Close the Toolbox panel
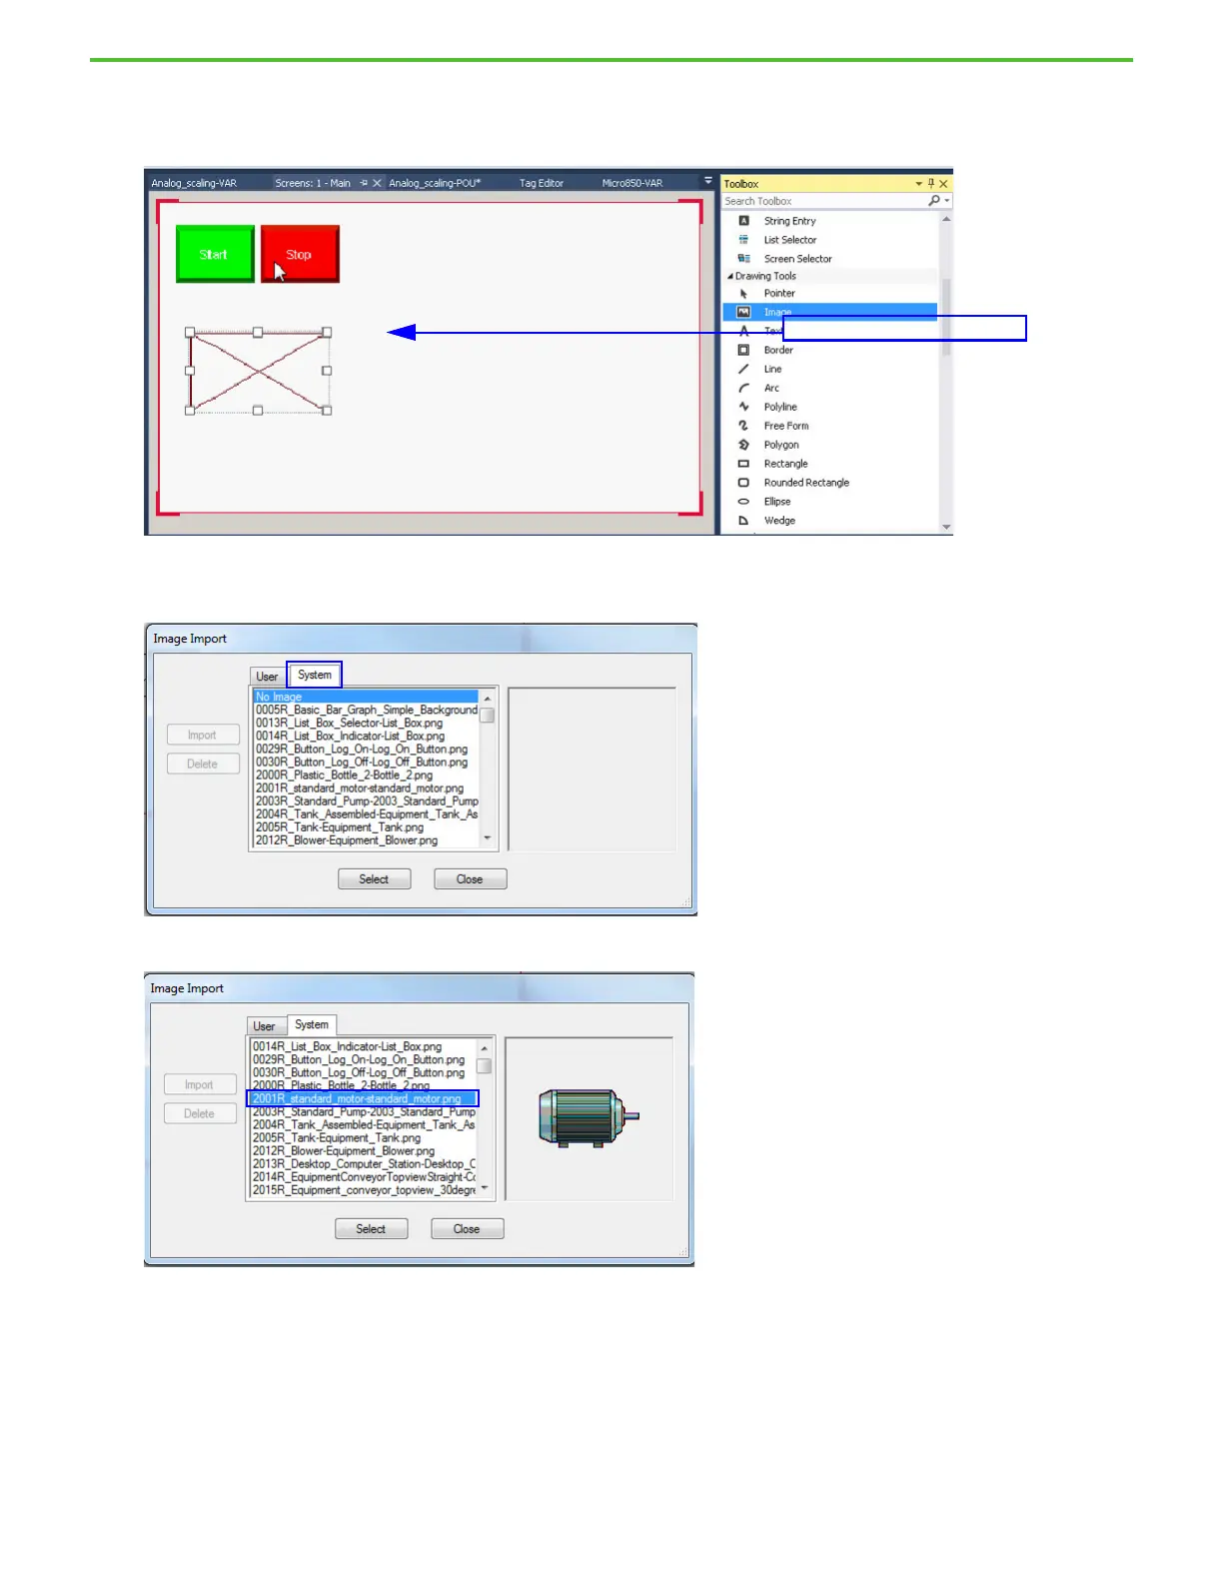Screen dimensions: 1223x1583 tap(943, 184)
